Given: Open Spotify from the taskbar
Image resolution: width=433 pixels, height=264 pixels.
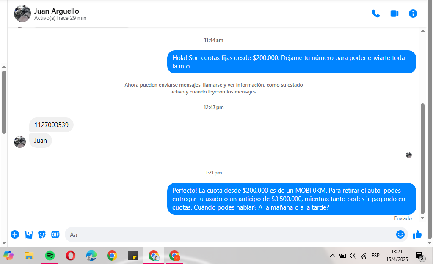Looking at the screenshot, I should [50, 256].
